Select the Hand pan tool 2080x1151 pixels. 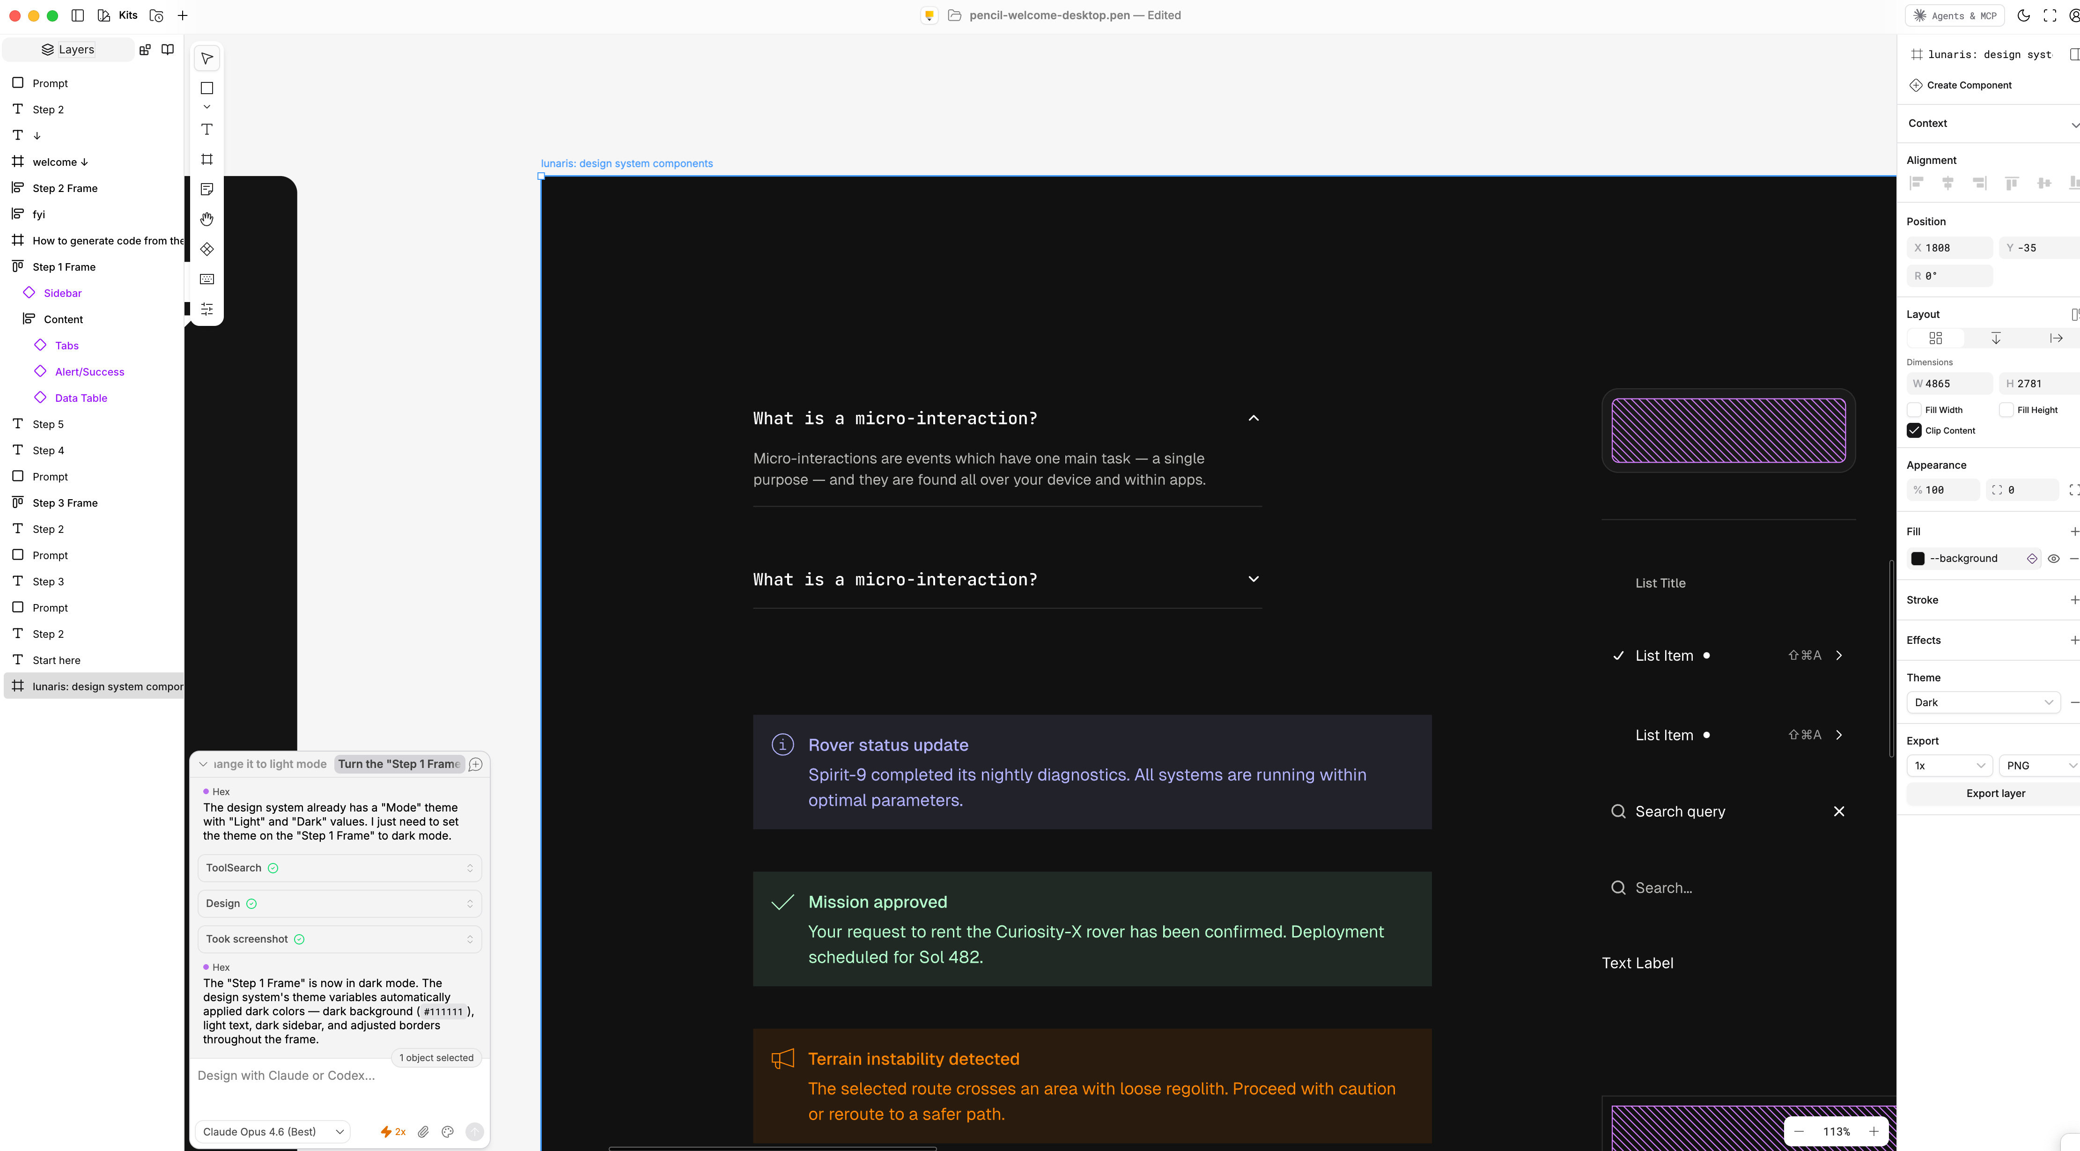pos(207,219)
